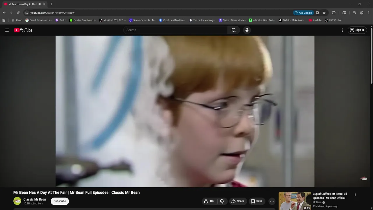
Task: Open Twitch bookmark
Action: 61,20
